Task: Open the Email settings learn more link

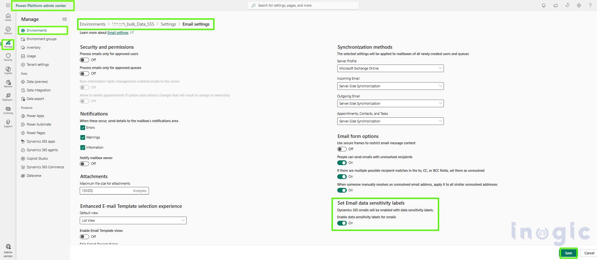Action: tap(118, 33)
